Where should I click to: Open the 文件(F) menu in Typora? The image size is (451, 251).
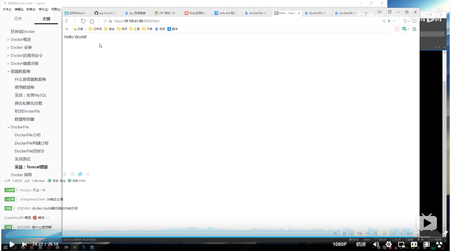[7, 9]
